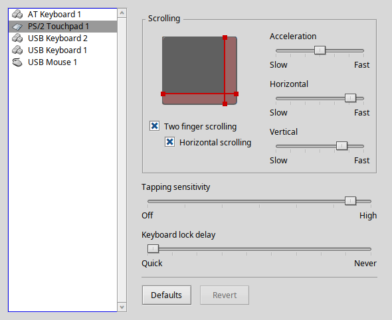
Task: Click the top red handle of the vertical scroll line
Action: tap(225, 38)
